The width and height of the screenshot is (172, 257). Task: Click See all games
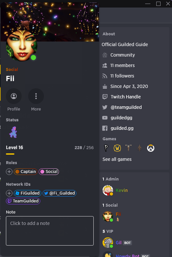(117, 159)
